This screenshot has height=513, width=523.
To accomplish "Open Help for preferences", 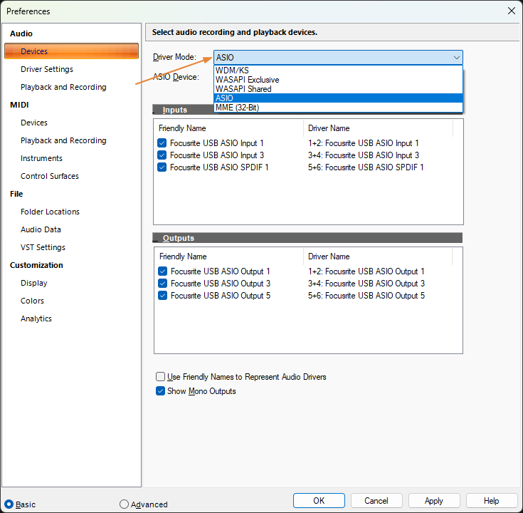I will (491, 501).
